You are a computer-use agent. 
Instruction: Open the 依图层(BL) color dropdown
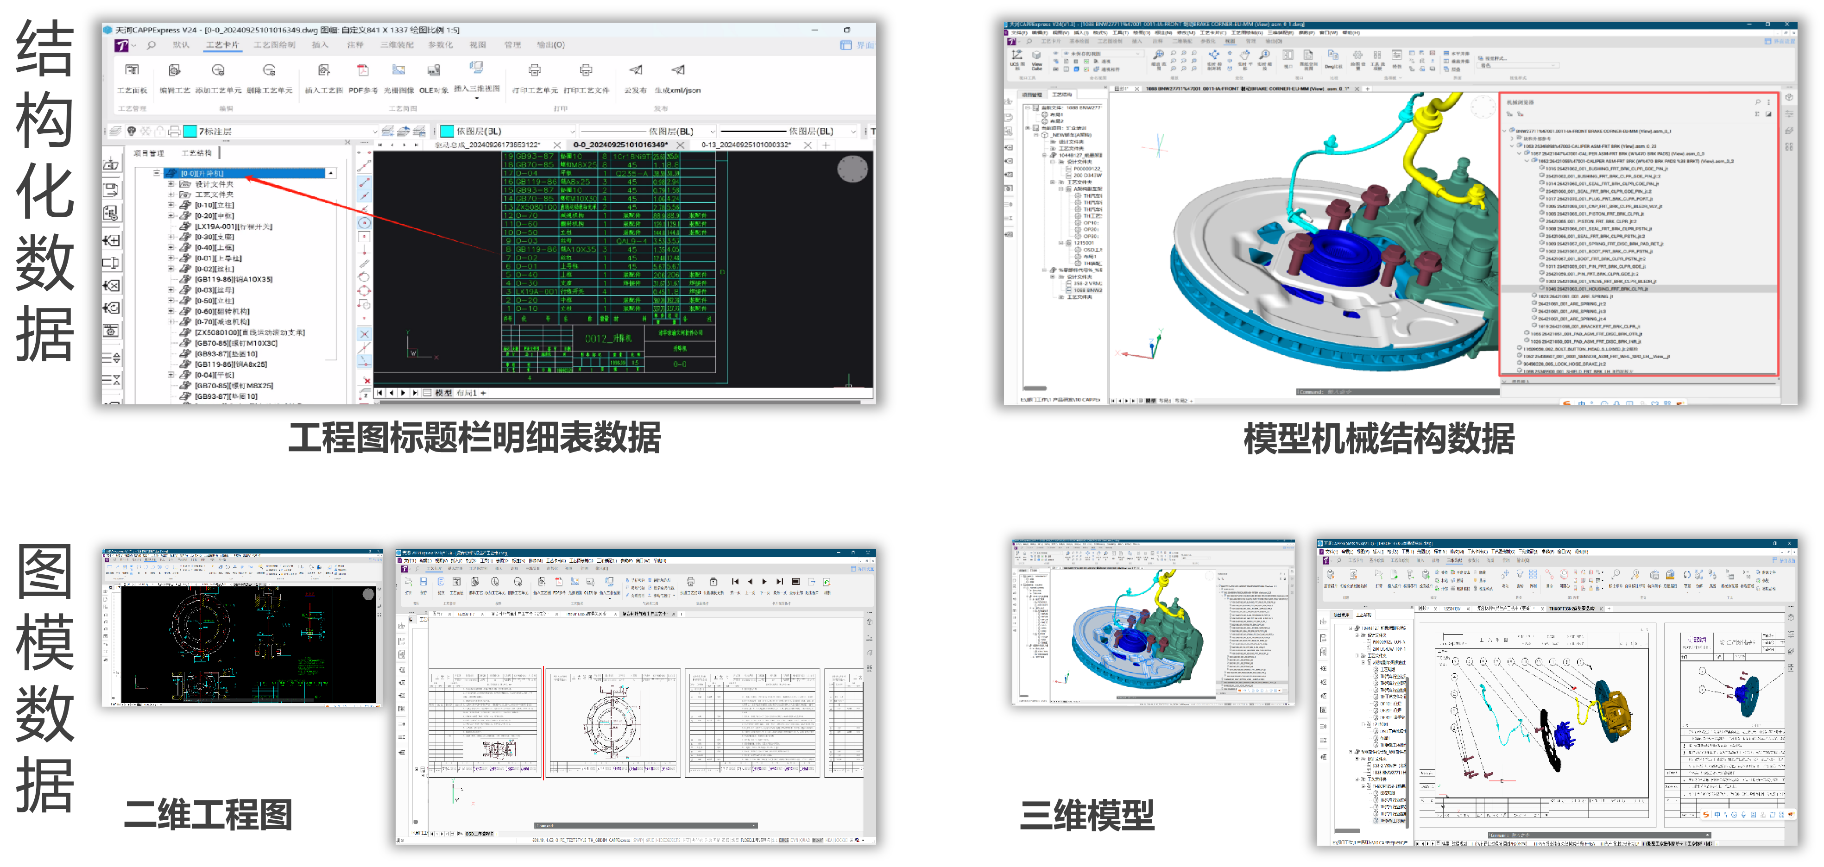tap(572, 132)
